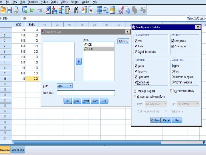This screenshot has width=206, height=155.
Task: Toggle Summaries Correlations checkbox
Action: point(136,82)
